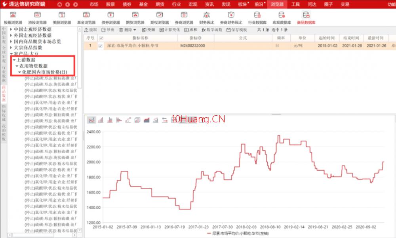Click tree panel horizontal scrollbar right arrow
Viewport: 396px width, 238px height.
coord(75,235)
